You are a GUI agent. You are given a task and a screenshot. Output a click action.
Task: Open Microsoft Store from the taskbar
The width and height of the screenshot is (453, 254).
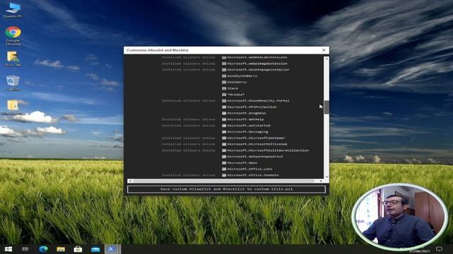[78, 249]
